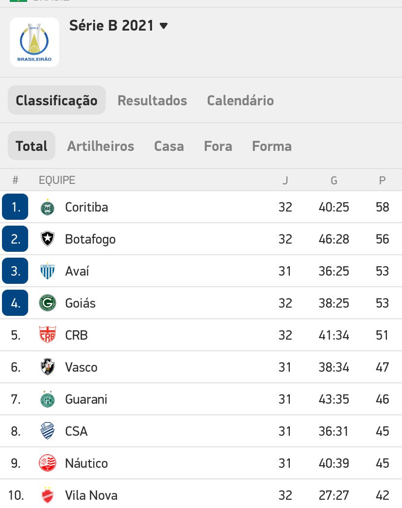Show the Artilheiros standings filter
The image size is (402, 508).
[101, 146]
